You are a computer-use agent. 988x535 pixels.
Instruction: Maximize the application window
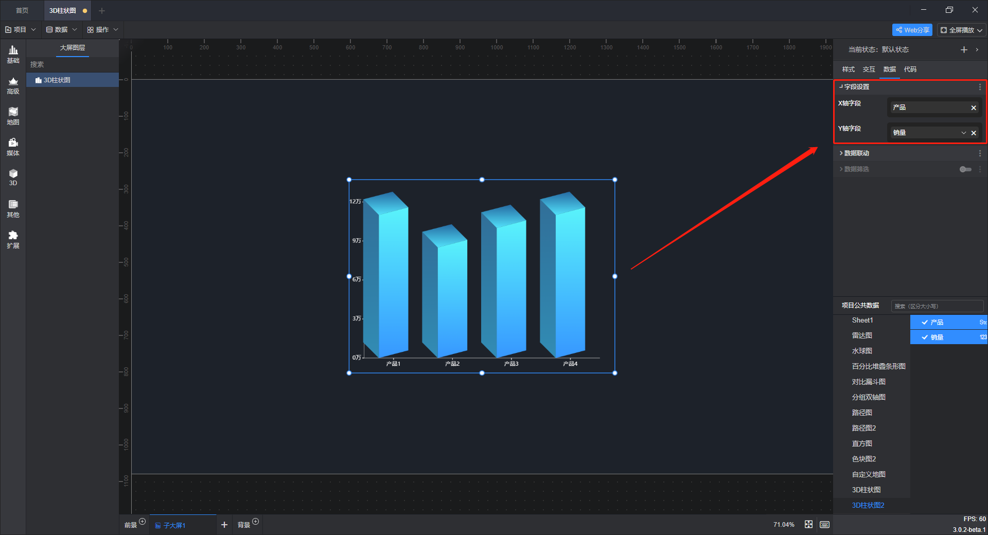(949, 10)
